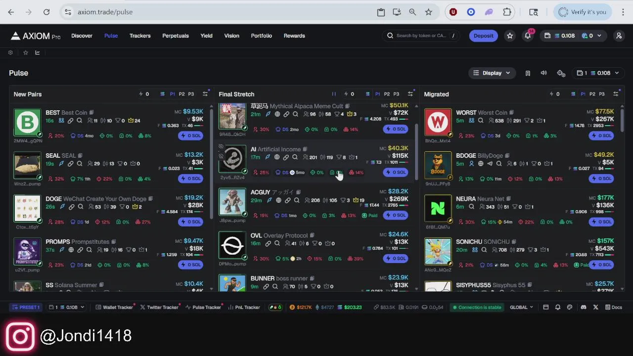Viewport: 633px width, 356px height.
Task: Open the GLOBAL region dropdown
Action: (x=522, y=307)
